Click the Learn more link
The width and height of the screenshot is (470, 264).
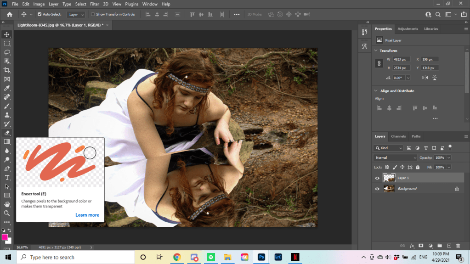coord(87,215)
